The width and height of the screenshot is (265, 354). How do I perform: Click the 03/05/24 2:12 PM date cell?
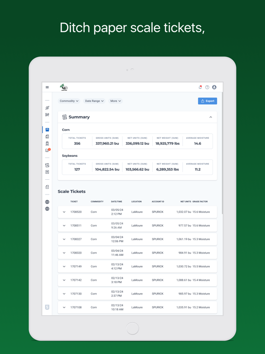coord(117,212)
